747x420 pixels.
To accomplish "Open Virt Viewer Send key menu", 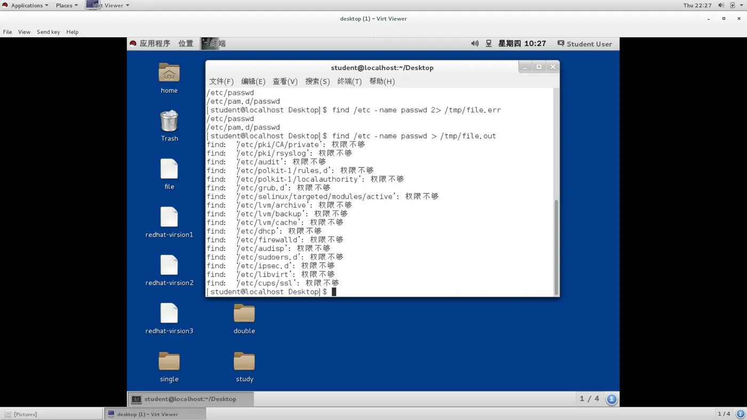I will [49, 32].
